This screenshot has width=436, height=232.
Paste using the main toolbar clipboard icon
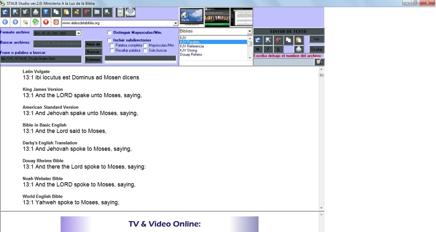coord(67,12)
